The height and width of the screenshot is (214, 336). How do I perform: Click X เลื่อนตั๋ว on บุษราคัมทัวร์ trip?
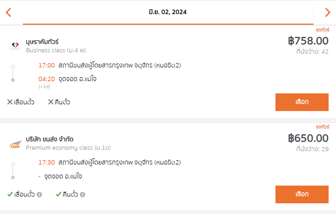click(21, 102)
